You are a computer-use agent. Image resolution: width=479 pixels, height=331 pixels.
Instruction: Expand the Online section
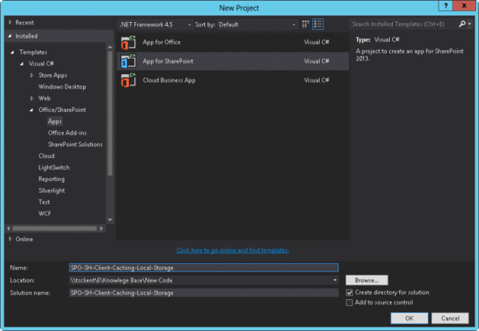tap(10, 239)
